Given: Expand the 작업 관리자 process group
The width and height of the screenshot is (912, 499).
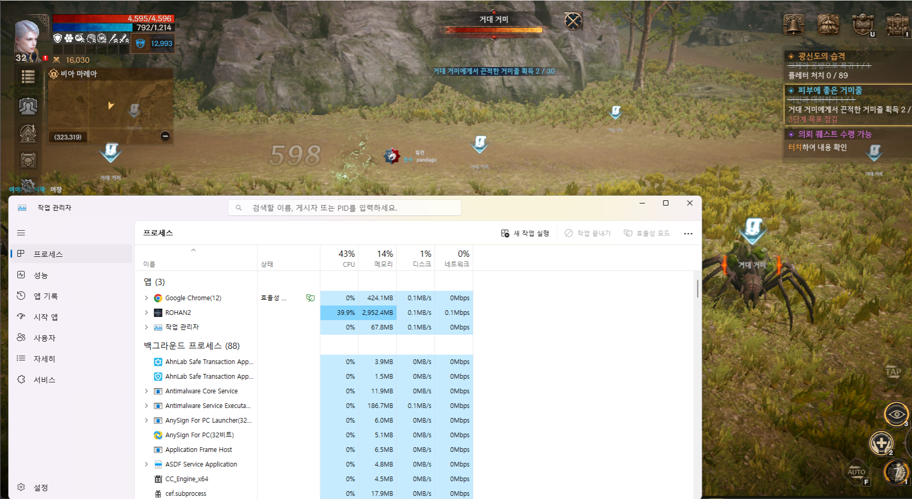Looking at the screenshot, I should 146,327.
